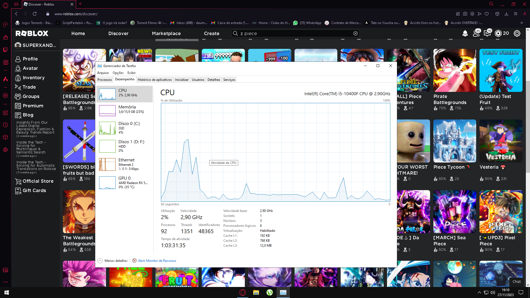Open browser snapshot camera icon
Screen dimensions: 530x298
pos(465,14)
